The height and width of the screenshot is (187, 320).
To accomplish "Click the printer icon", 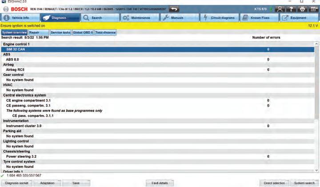I will pos(302,9).
